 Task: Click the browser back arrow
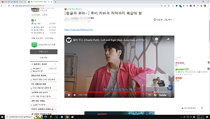click(2, 6)
